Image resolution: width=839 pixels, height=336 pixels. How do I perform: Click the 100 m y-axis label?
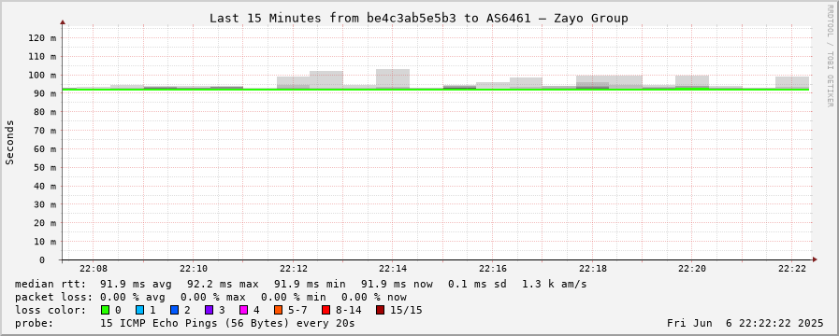point(45,75)
